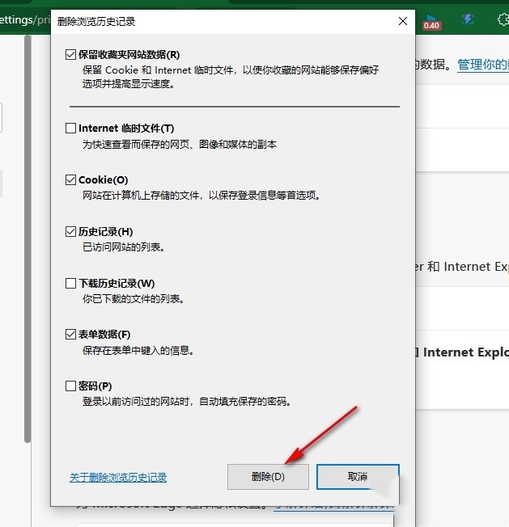
Task: Click the 取消 button
Action: [358, 477]
